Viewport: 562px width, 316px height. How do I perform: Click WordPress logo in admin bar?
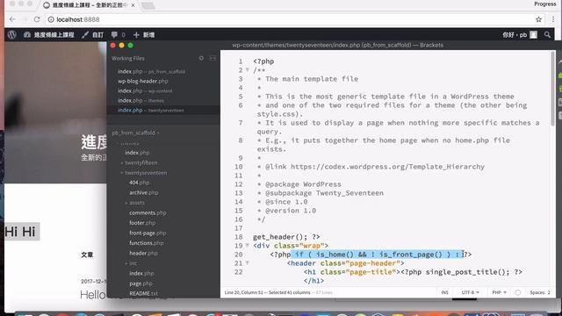pyautogui.click(x=11, y=35)
